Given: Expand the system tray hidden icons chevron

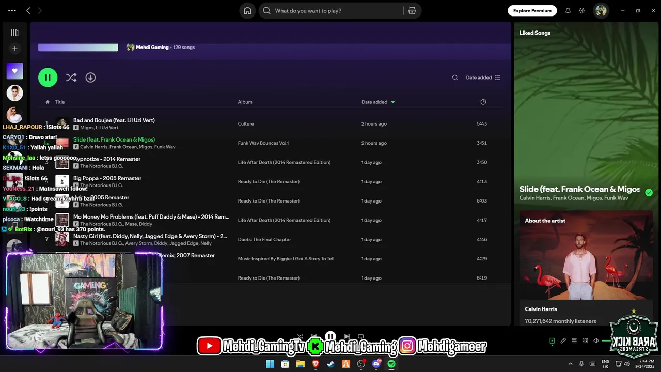Looking at the screenshot, I should pos(570,364).
